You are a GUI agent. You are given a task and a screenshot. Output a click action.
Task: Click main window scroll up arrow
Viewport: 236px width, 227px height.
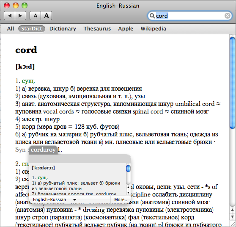233,210
